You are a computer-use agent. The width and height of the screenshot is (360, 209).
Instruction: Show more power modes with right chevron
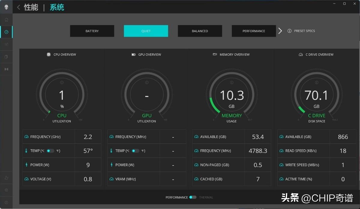coord(280,31)
